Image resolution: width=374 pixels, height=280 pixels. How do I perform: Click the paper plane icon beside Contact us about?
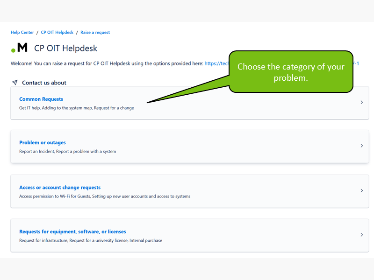(x=15, y=83)
